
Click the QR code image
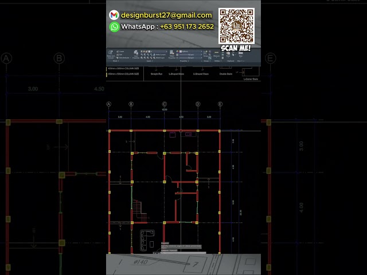(236, 26)
